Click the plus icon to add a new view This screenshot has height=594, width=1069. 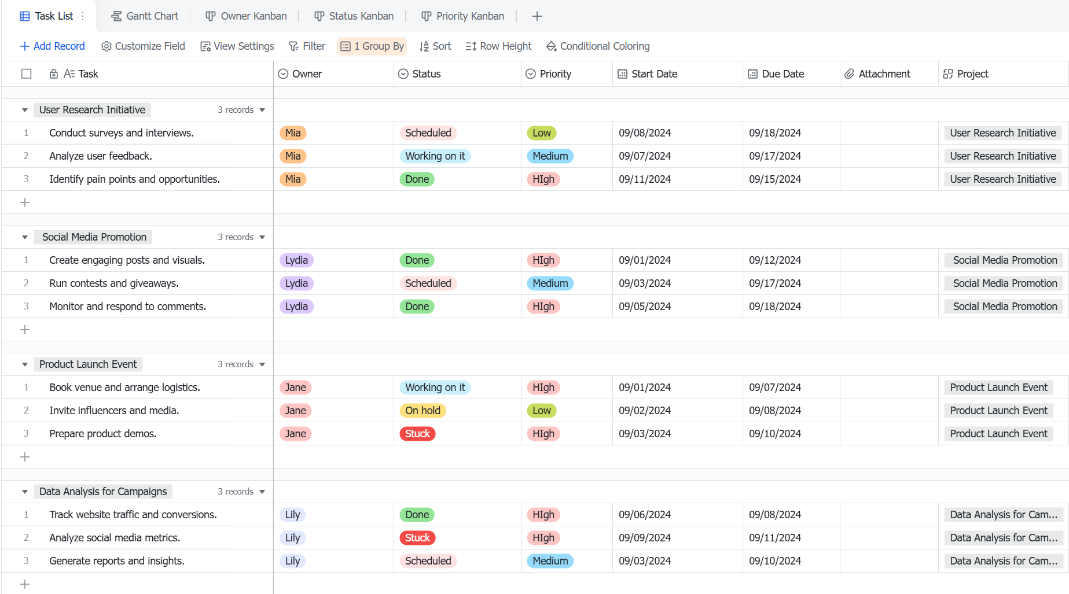point(537,16)
